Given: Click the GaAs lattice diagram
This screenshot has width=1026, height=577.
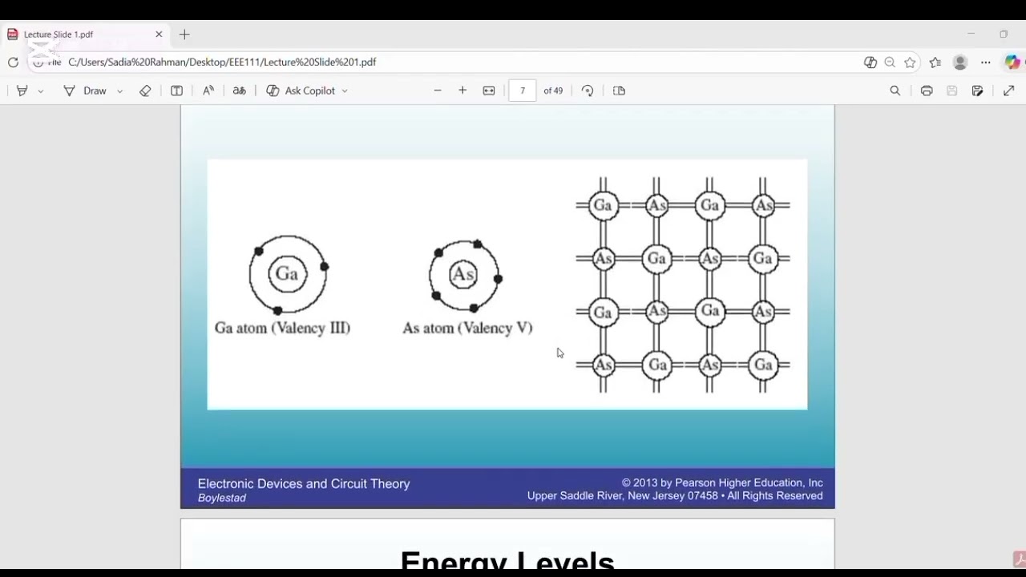Looking at the screenshot, I should [683, 285].
